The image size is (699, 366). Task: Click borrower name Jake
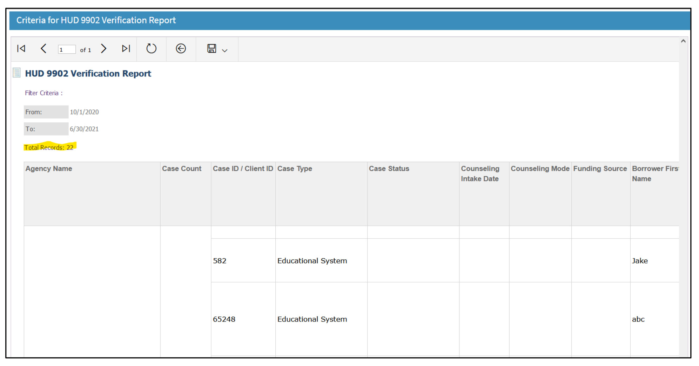640,261
